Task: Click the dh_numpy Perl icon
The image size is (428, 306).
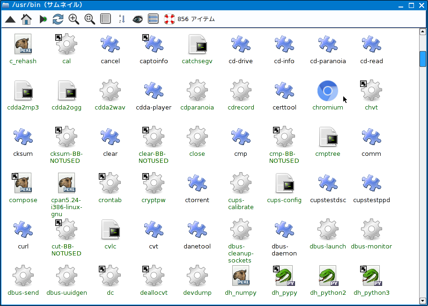Action: (x=241, y=276)
